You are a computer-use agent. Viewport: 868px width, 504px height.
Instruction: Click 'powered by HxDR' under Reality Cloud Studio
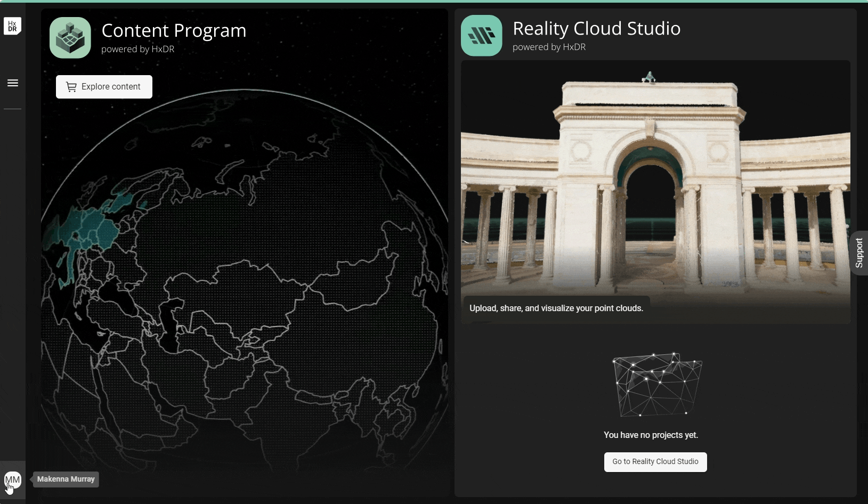coord(549,47)
